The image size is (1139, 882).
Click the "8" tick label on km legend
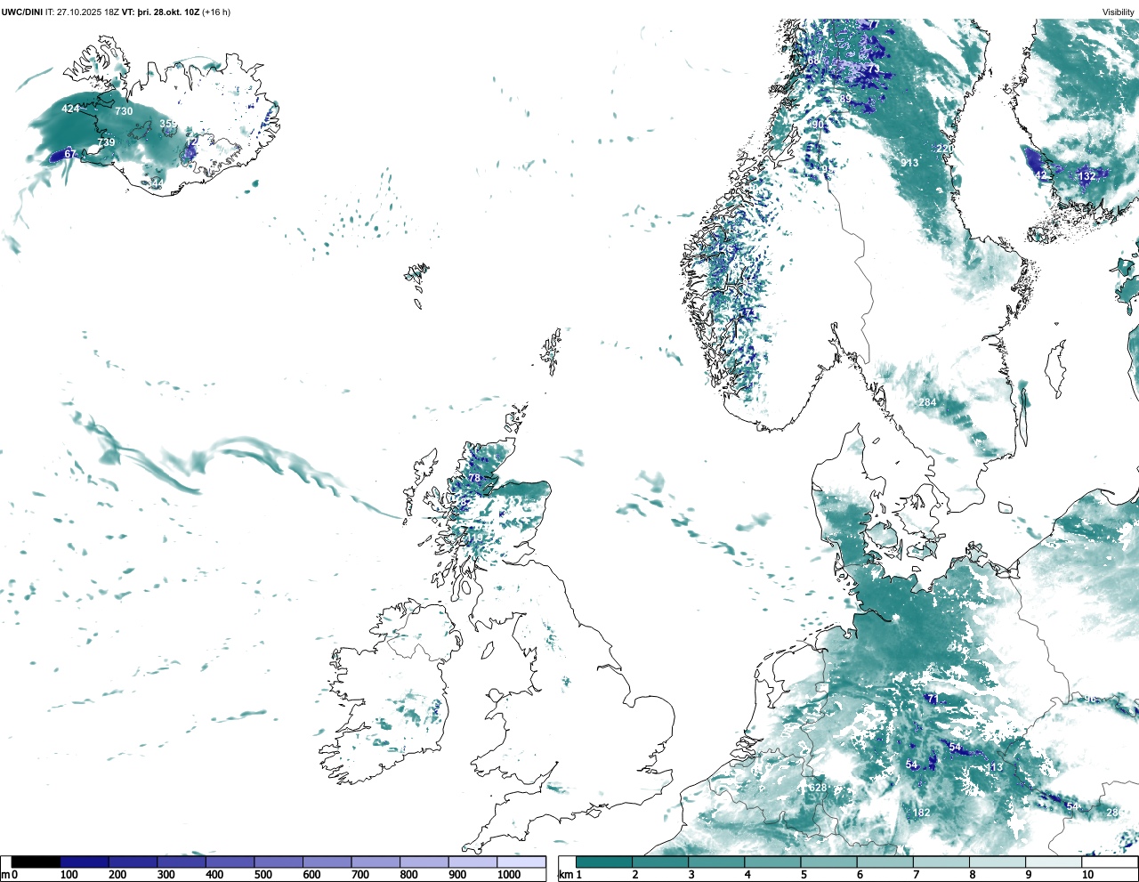click(x=973, y=875)
